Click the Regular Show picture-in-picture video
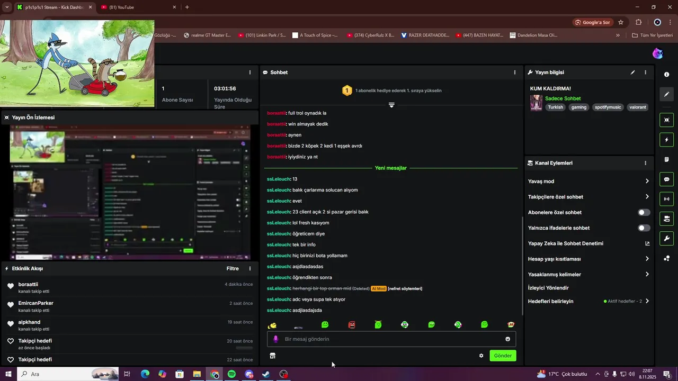The width and height of the screenshot is (678, 381). pos(77,63)
